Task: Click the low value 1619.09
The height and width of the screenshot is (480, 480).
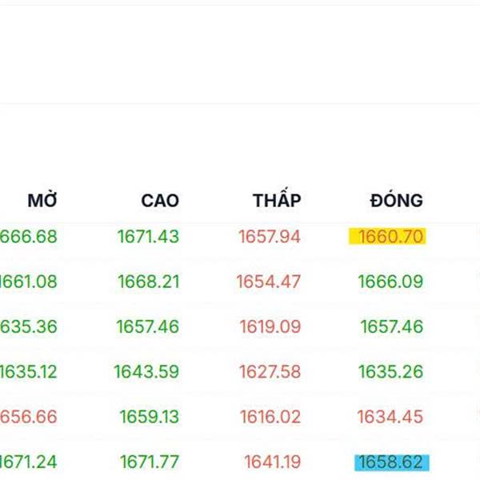Action: 270,326
